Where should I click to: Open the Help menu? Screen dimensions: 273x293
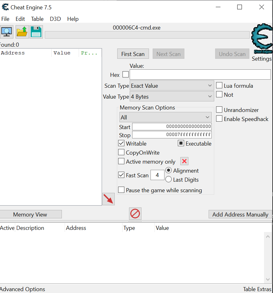click(73, 19)
